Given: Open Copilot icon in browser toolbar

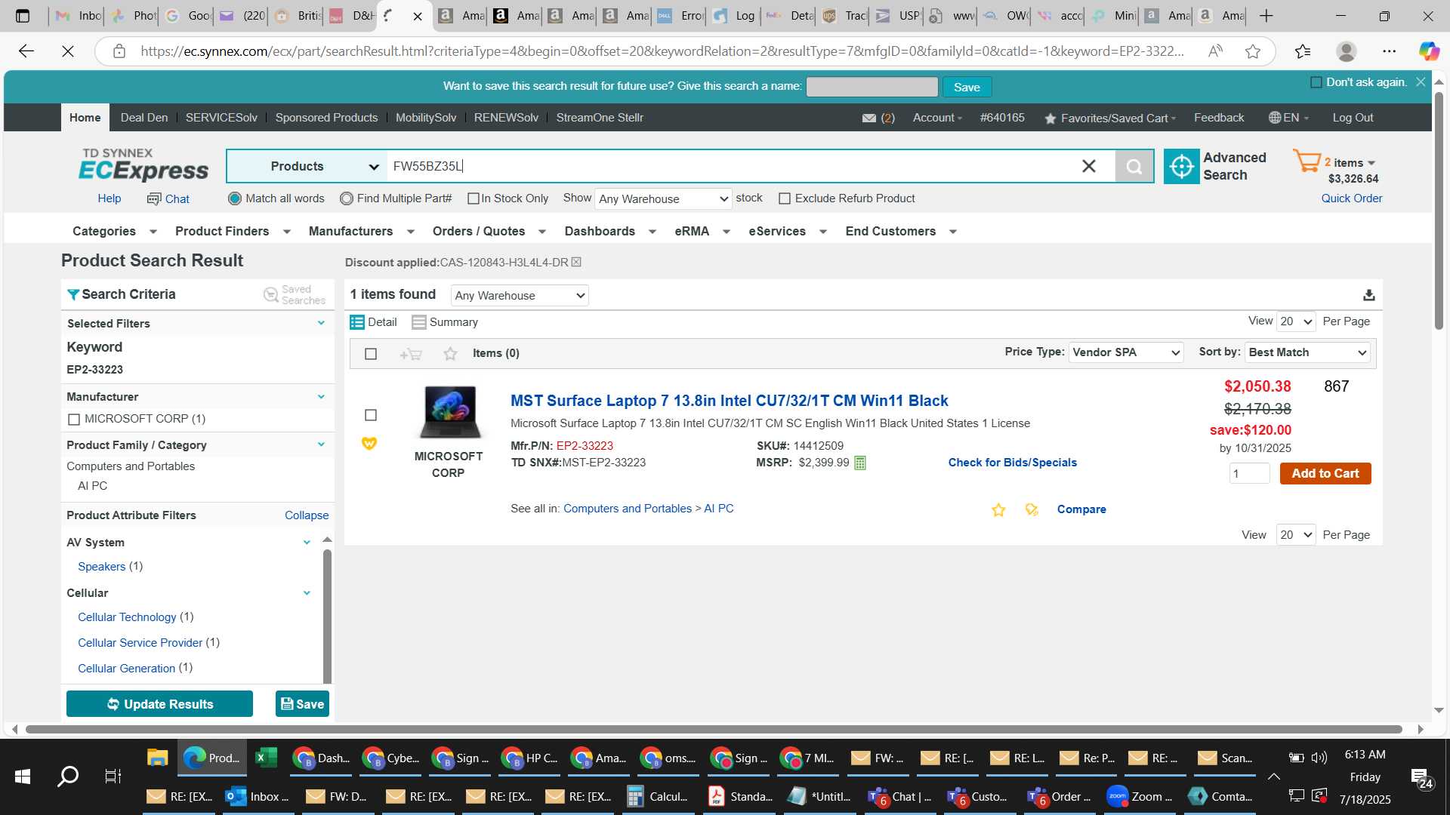Looking at the screenshot, I should point(1429,51).
